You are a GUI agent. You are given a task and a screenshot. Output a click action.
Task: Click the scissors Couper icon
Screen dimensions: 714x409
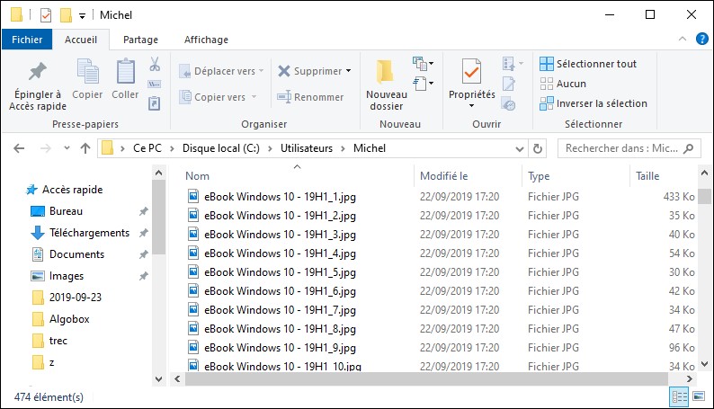(154, 65)
